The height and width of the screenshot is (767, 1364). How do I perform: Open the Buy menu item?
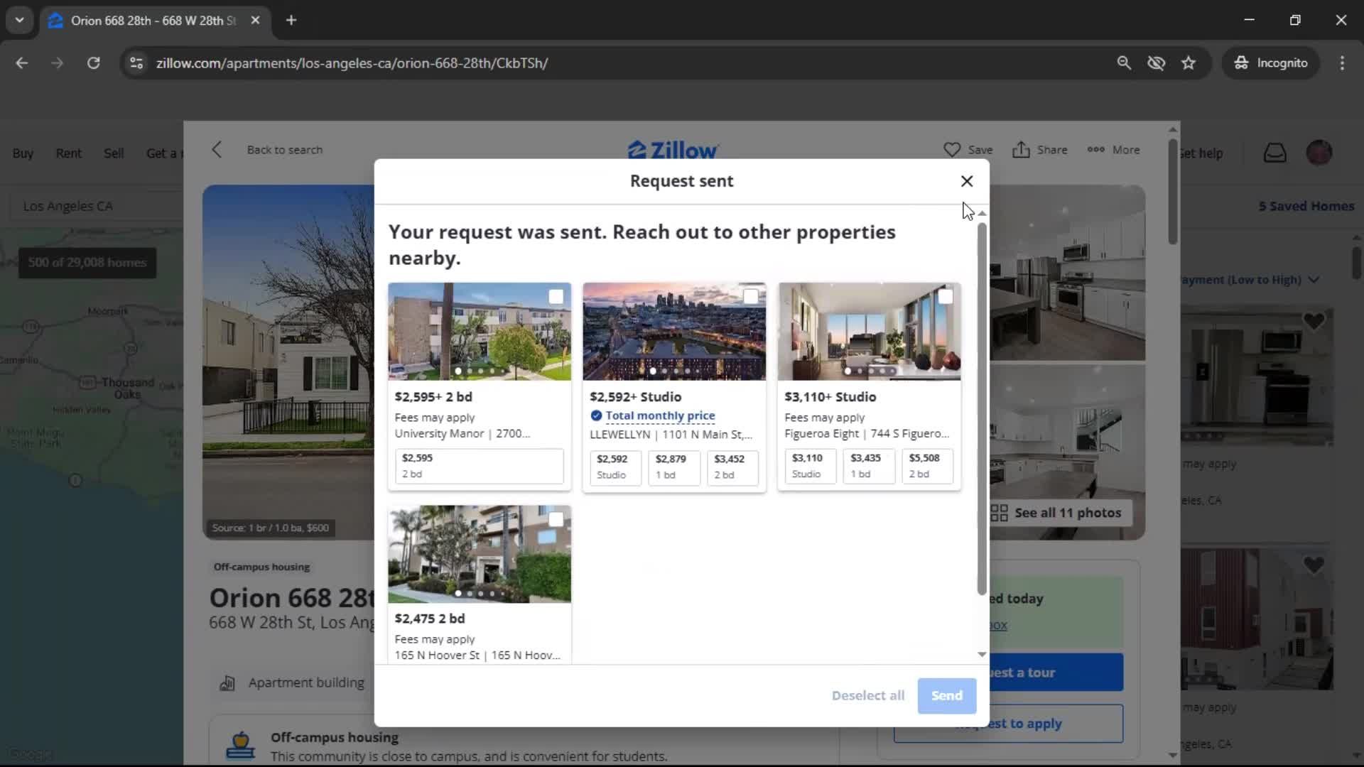23,153
